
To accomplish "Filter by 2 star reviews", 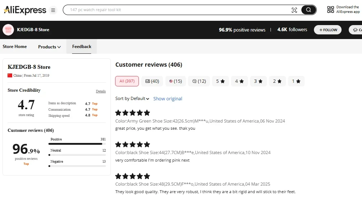I will pos(277,81).
